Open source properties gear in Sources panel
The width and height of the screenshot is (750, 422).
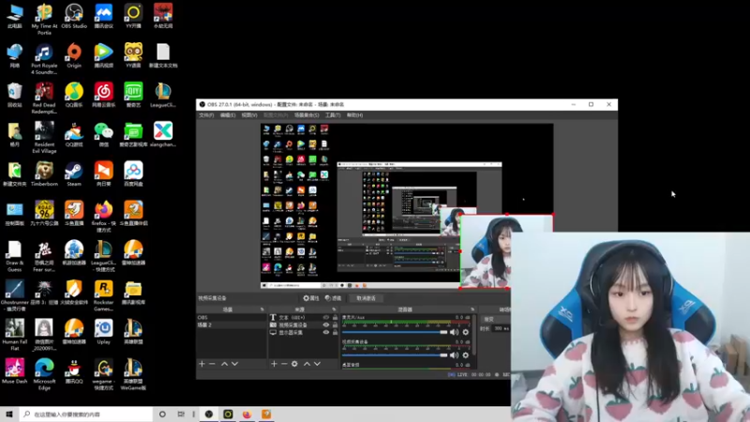point(294,364)
